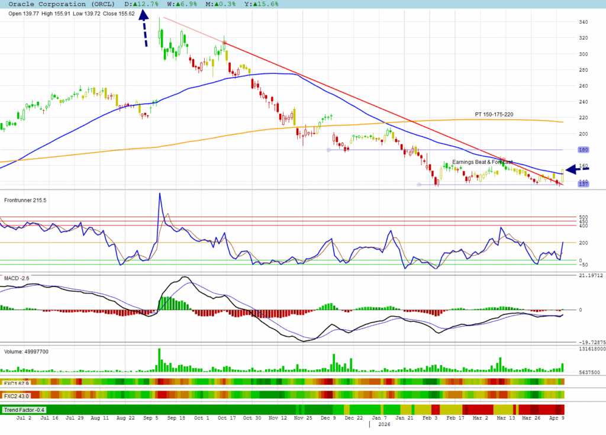Click the Volume: 49997700 label

pyautogui.click(x=27, y=352)
